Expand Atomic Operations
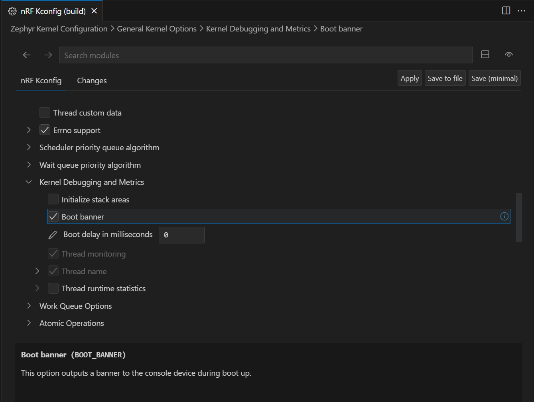Image resolution: width=534 pixels, height=402 pixels. tap(29, 323)
